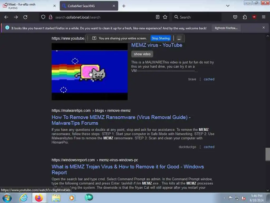Viewport: 270px width, 203px height.
Task: Show hidden system tray icons
Action: 224,198
